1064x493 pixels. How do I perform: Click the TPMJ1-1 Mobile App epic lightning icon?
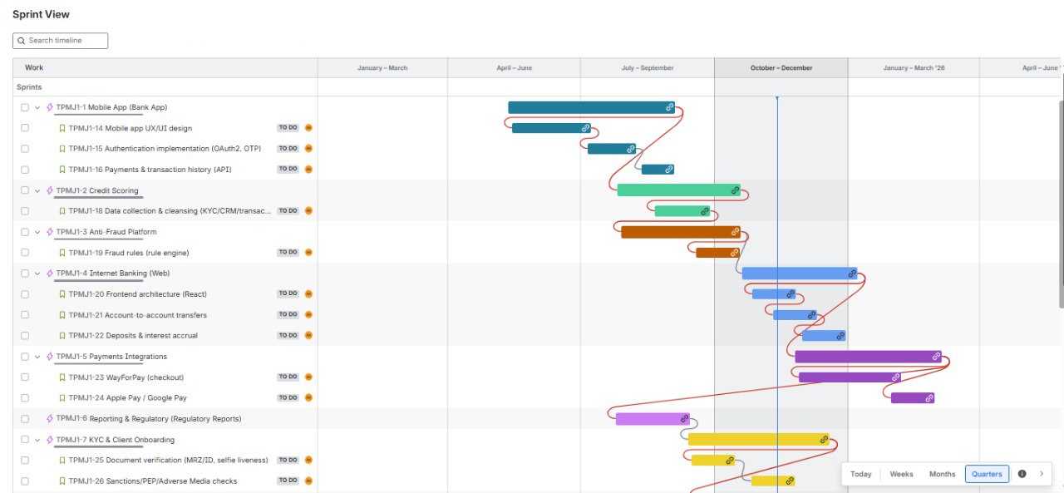pyautogui.click(x=50, y=107)
